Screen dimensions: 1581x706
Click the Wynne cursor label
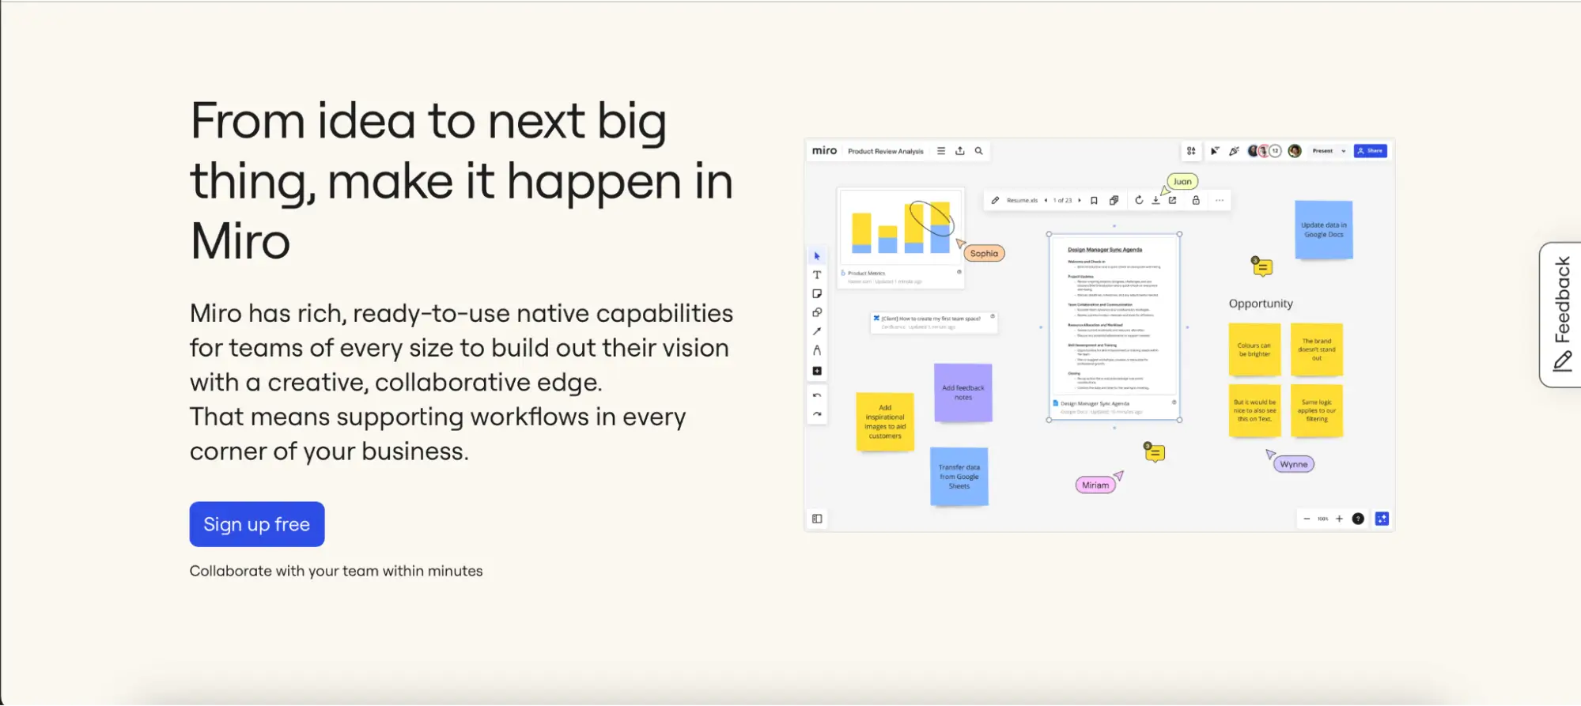1294,464
